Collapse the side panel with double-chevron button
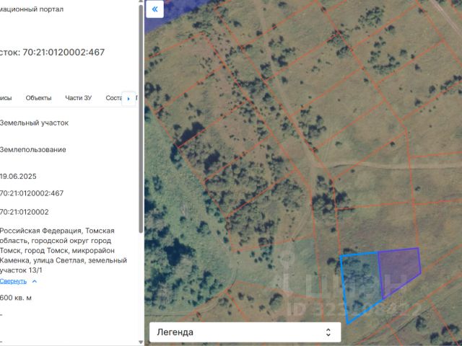 (x=154, y=9)
